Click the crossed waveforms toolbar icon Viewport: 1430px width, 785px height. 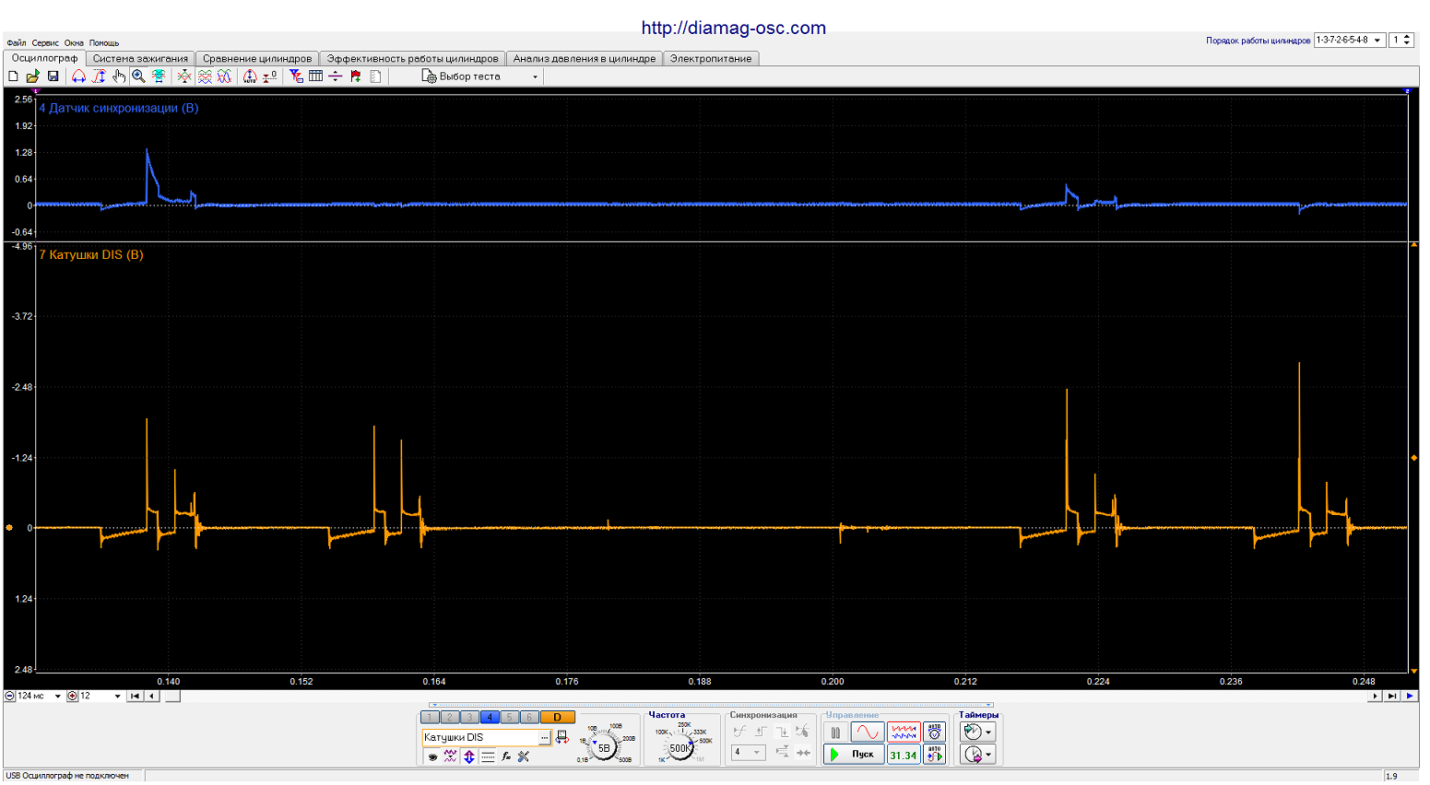[x=184, y=76]
